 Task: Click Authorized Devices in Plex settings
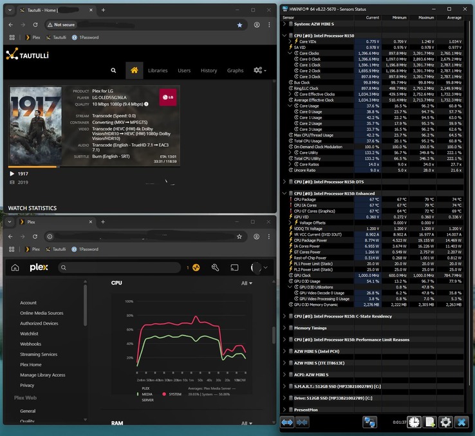pyautogui.click(x=39, y=323)
